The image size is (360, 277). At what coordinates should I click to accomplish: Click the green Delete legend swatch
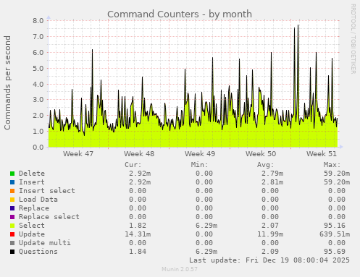pos(12,174)
